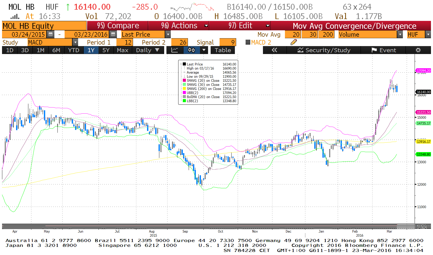Click the Last Price black legend swatch
This screenshot has height=255, width=433.
click(x=184, y=64)
